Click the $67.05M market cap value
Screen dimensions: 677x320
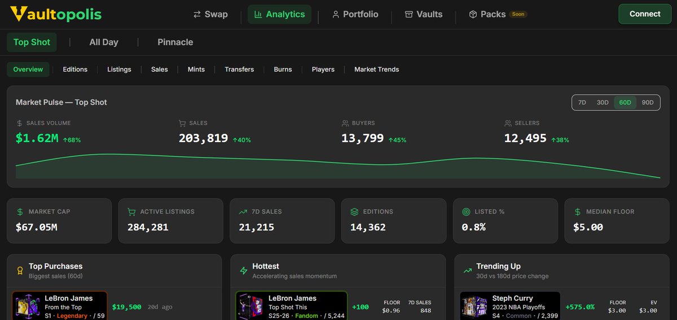click(x=36, y=227)
